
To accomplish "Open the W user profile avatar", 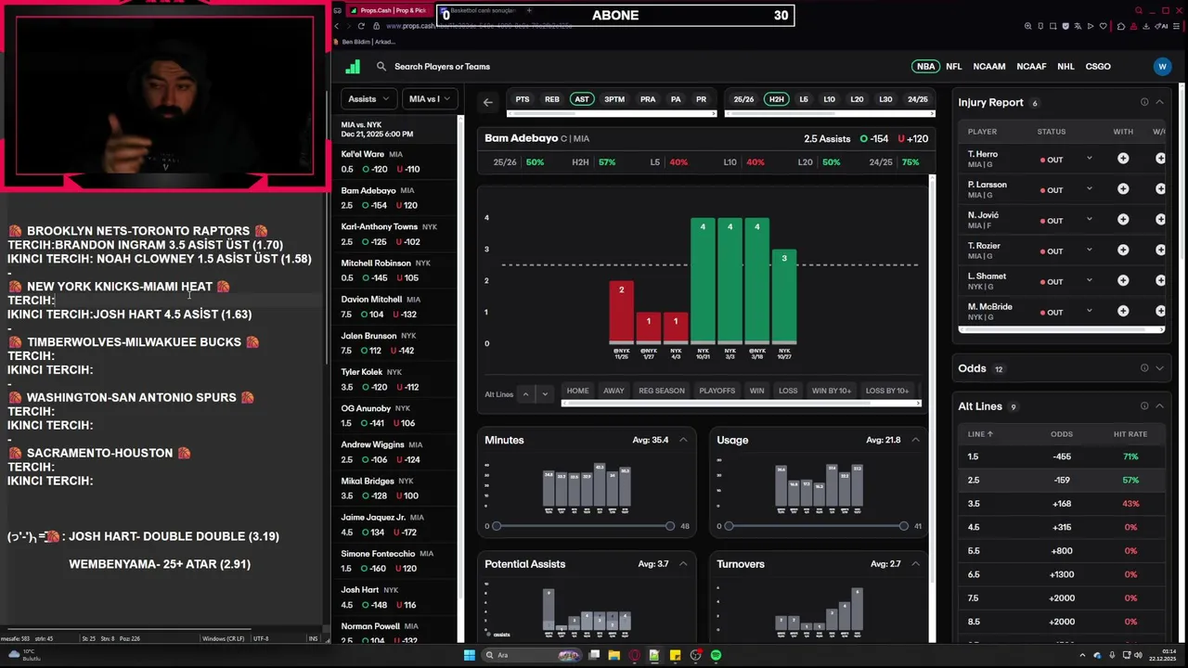I will coord(1162,67).
